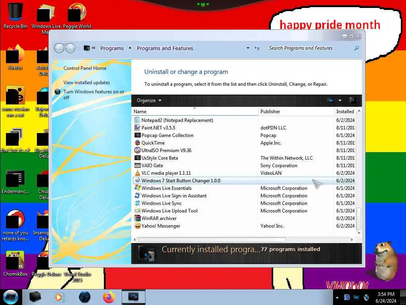
Task: Click the Control Panel icon in address bar
Action: 87,48
